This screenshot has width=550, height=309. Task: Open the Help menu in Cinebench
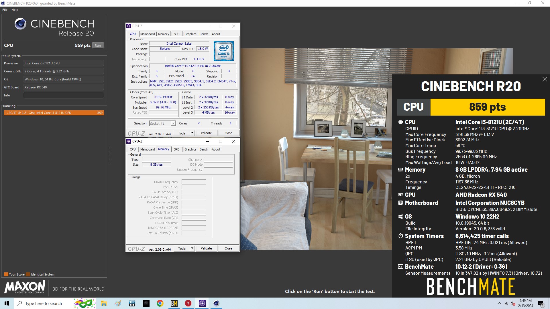(15, 10)
